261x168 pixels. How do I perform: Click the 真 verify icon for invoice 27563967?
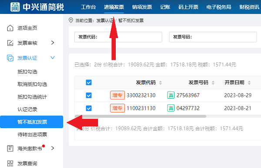point(171,95)
